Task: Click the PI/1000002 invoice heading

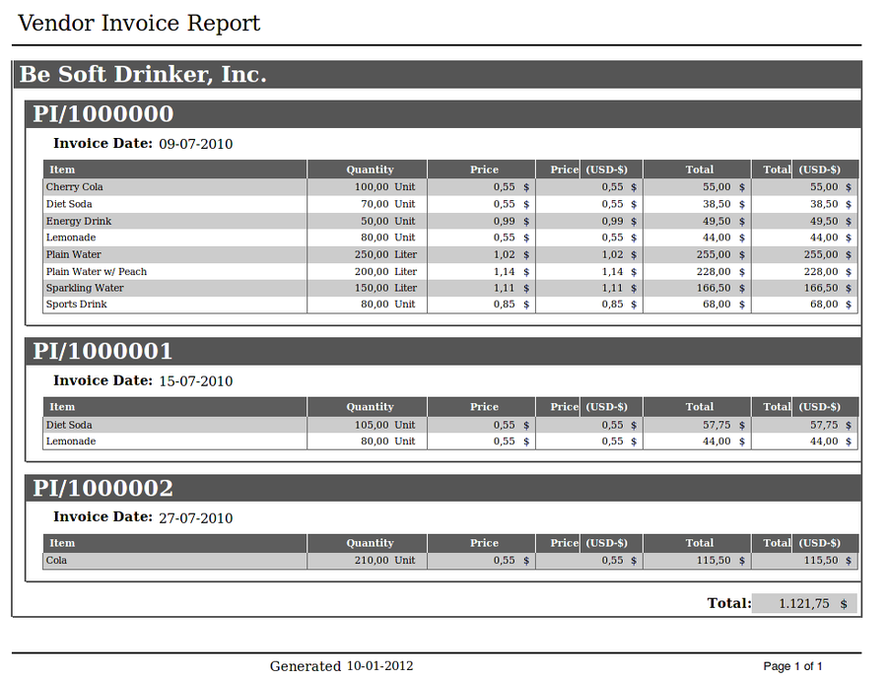Action: click(103, 489)
